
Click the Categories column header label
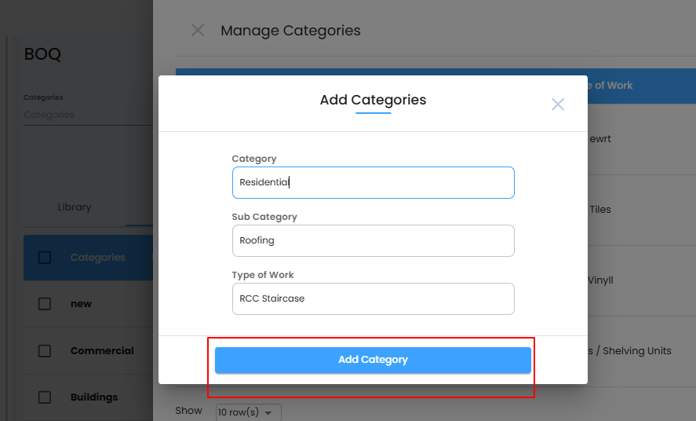click(97, 258)
